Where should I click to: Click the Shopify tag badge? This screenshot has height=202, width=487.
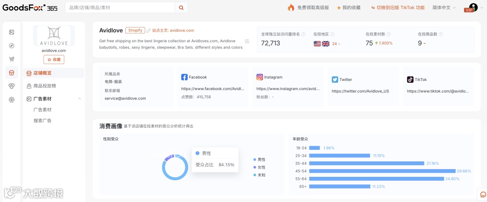[135, 30]
